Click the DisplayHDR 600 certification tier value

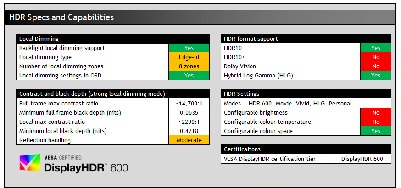(362, 159)
